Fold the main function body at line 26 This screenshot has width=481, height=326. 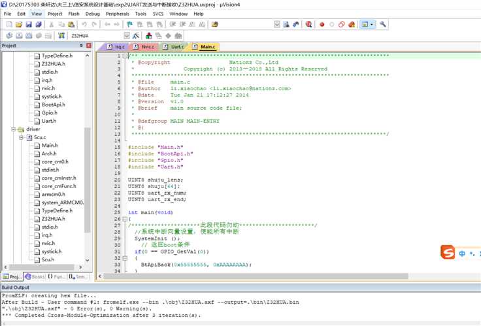(125, 219)
